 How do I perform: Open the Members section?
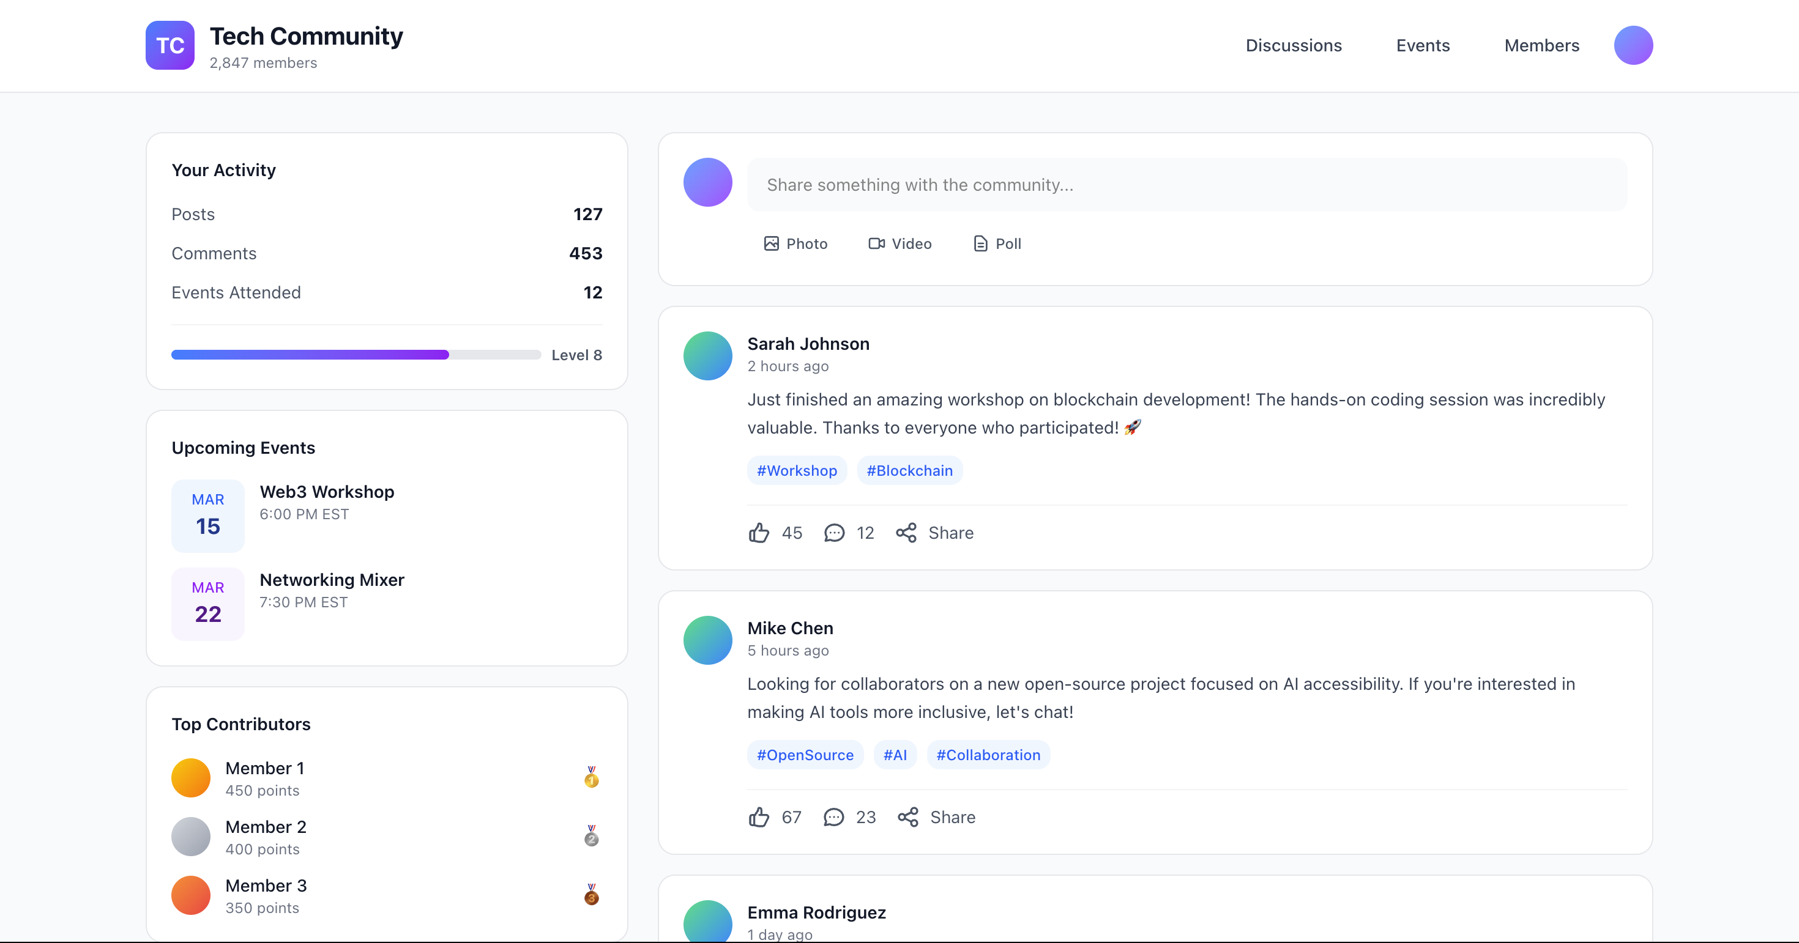[1542, 45]
